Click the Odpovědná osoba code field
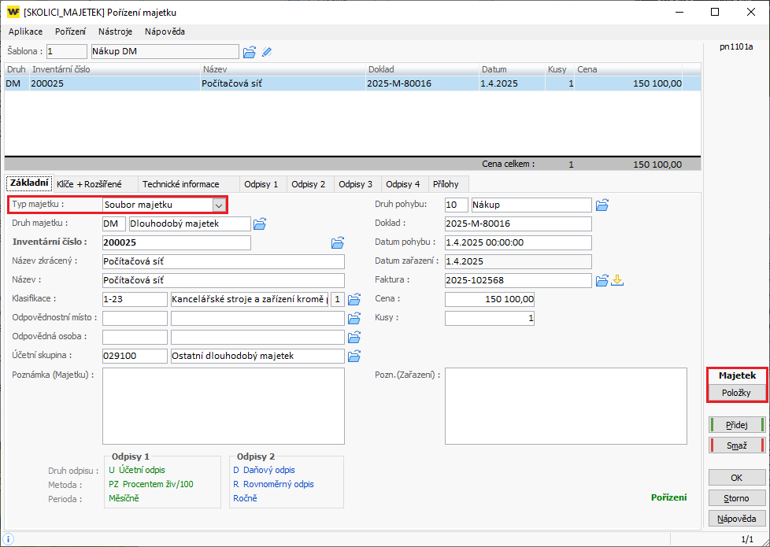Image resolution: width=770 pixels, height=547 pixels. (x=135, y=337)
